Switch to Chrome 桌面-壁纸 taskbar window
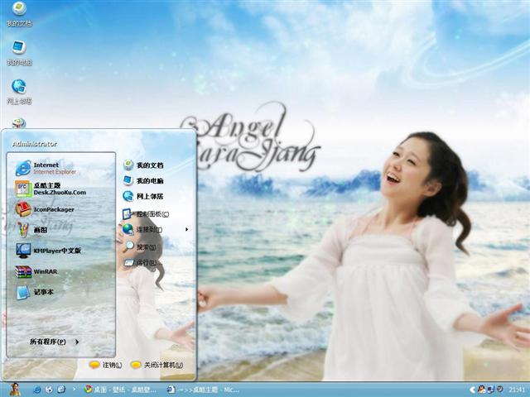Viewport: 530px width, 397px height. [120, 390]
